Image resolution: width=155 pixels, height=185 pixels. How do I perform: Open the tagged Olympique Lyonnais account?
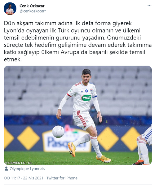click(x=27, y=169)
